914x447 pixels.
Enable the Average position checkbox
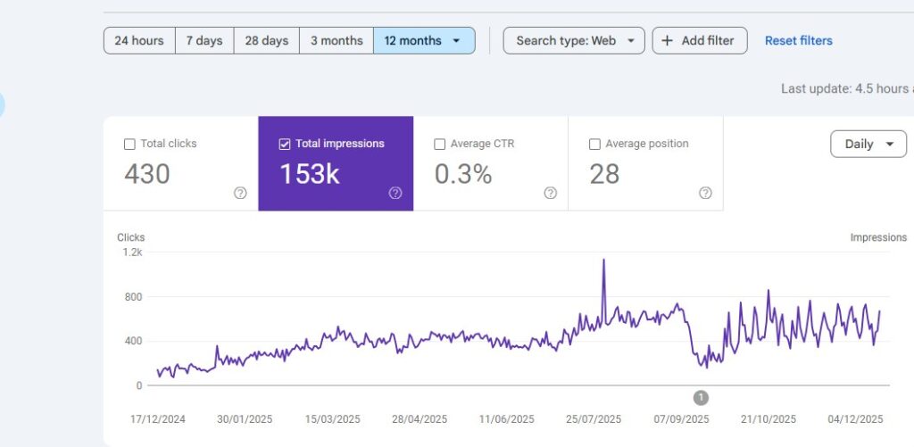[x=594, y=144]
